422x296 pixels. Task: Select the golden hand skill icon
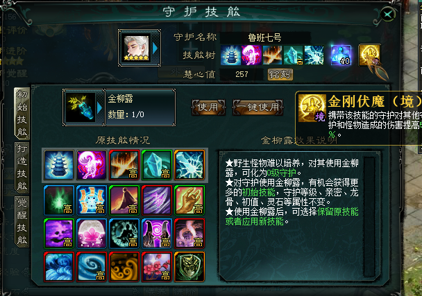point(189,200)
